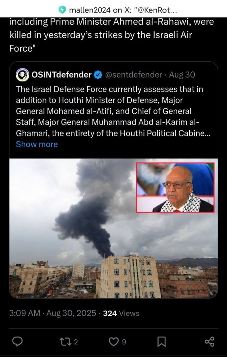Open the smoke plume photo
This screenshot has width=227, height=357.
(x=81, y=227)
